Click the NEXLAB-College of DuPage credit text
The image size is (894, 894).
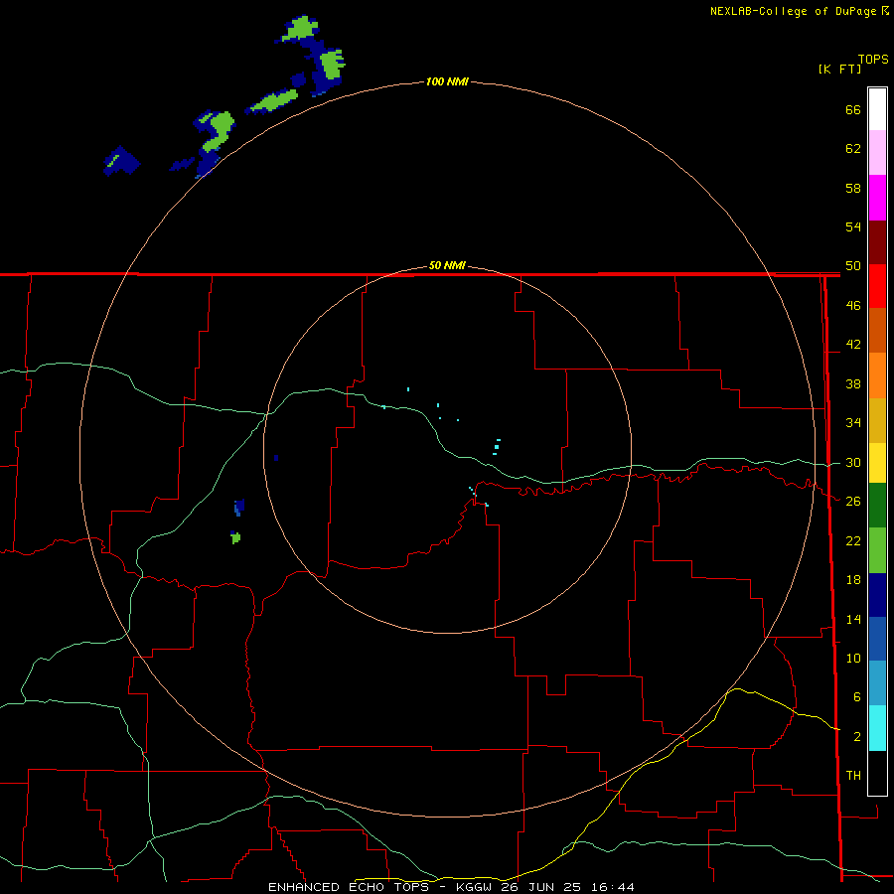tap(799, 11)
